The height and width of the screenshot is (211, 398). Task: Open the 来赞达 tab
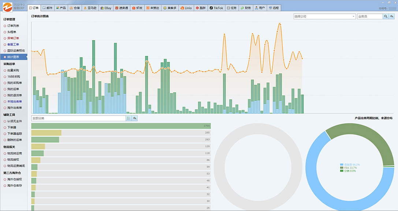coord(153,8)
